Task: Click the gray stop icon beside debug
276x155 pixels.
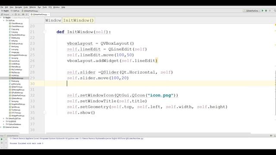Action: (270, 11)
